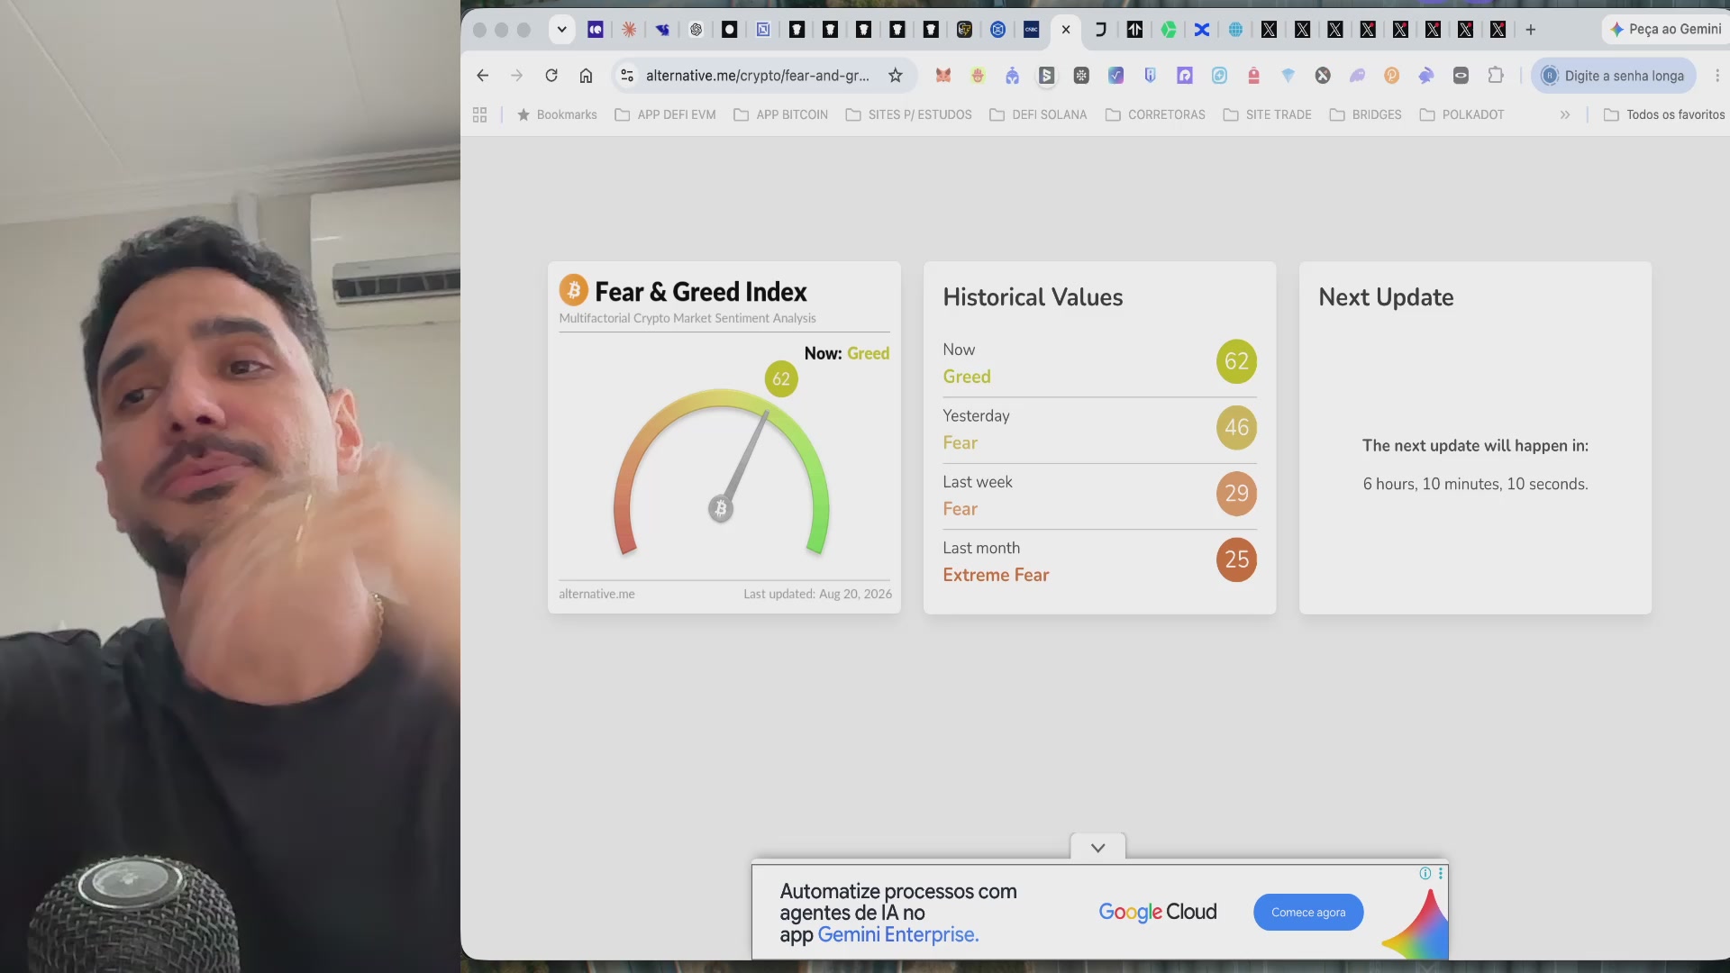
Task: Close the current active tab
Action: click(x=1066, y=30)
